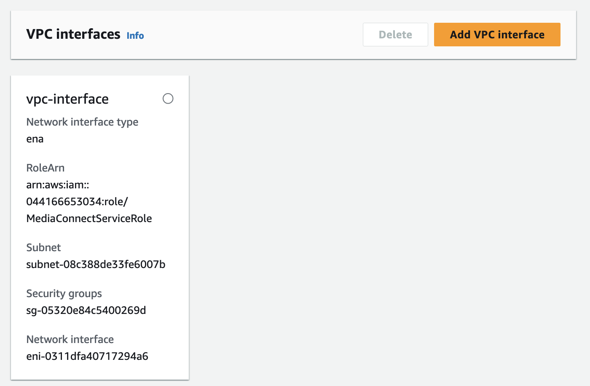Click empty header space left of Delete

click(x=253, y=35)
